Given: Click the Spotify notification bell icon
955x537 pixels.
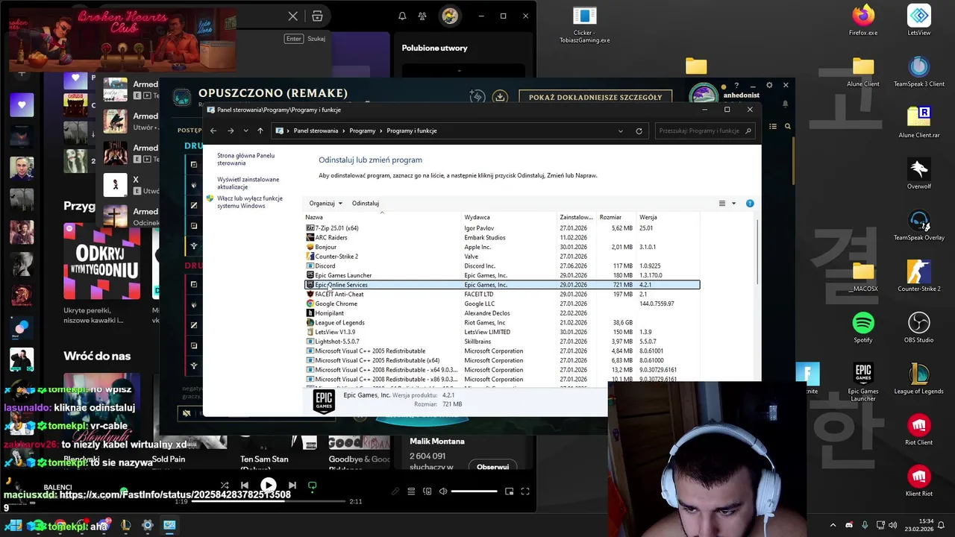Looking at the screenshot, I should click(x=402, y=16).
